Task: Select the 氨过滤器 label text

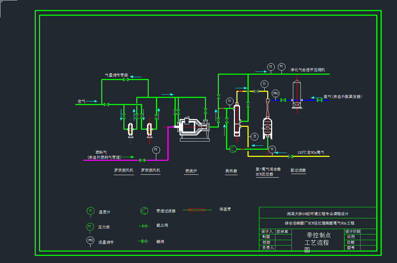Action: coord(298,170)
